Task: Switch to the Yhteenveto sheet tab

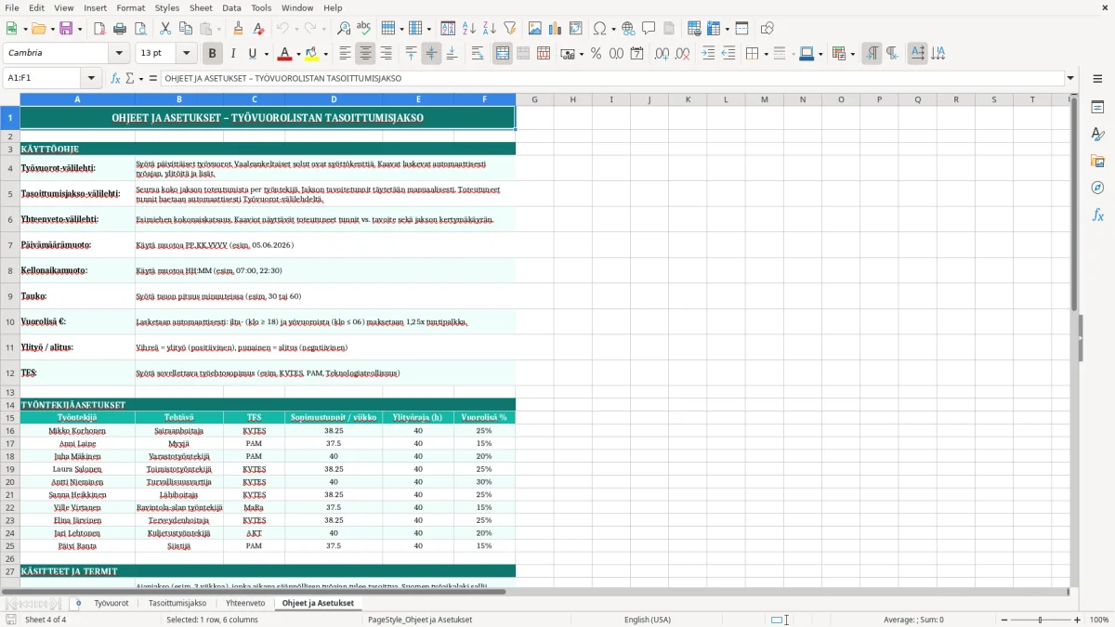Action: click(245, 603)
